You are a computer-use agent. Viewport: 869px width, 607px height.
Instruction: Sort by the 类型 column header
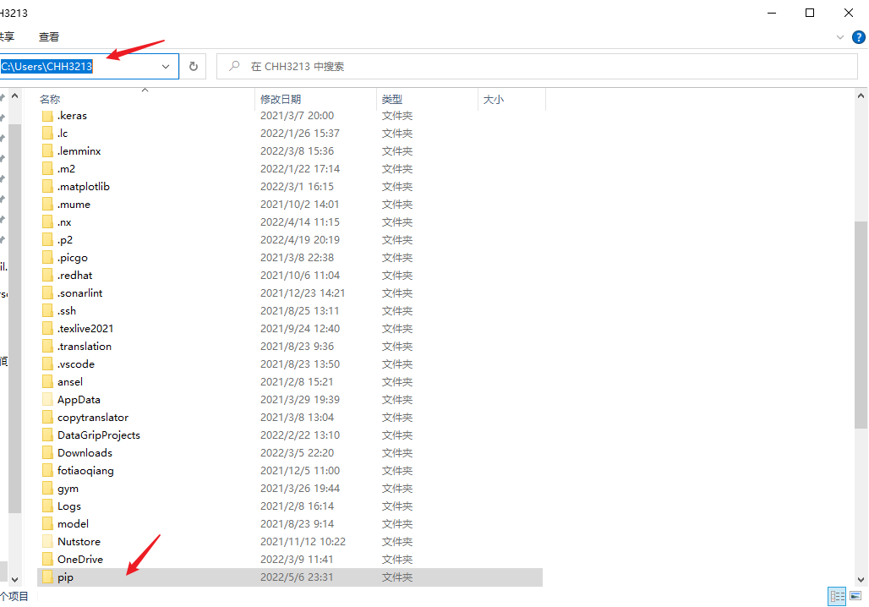[x=392, y=99]
